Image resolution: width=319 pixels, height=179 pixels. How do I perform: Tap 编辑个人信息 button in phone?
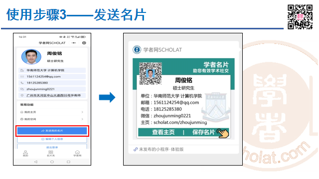[52, 139]
